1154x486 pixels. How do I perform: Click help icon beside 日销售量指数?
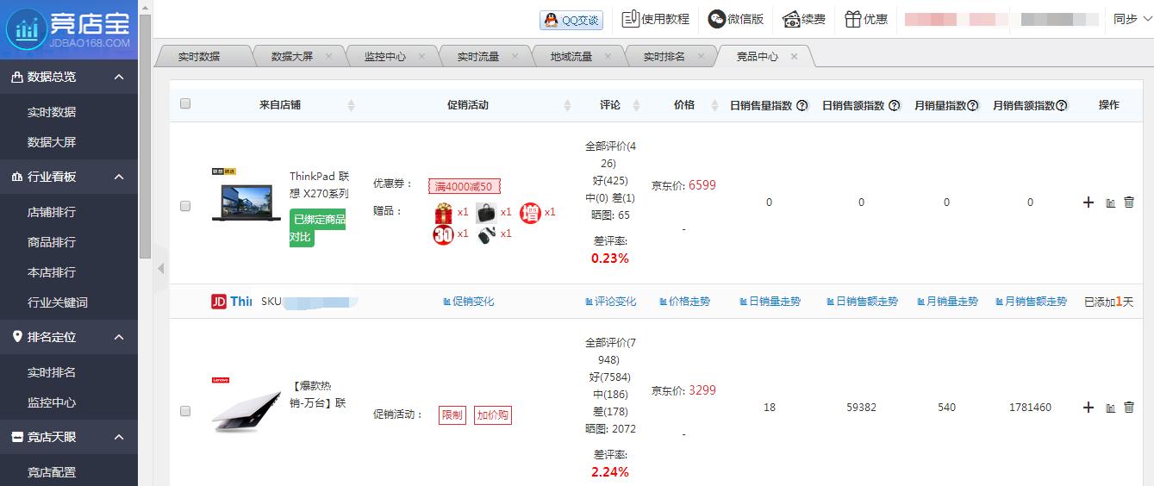[x=802, y=105]
